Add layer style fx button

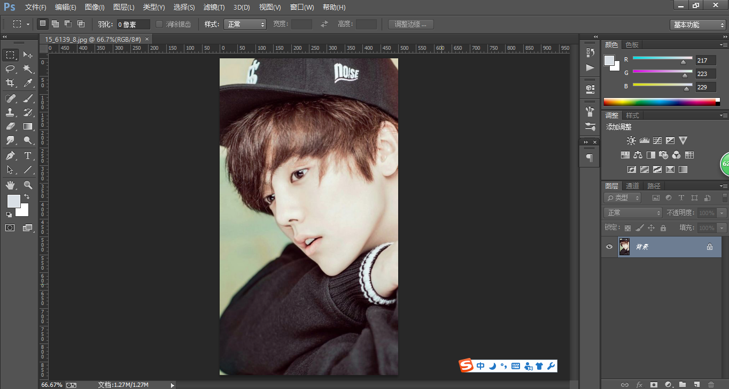pos(639,384)
